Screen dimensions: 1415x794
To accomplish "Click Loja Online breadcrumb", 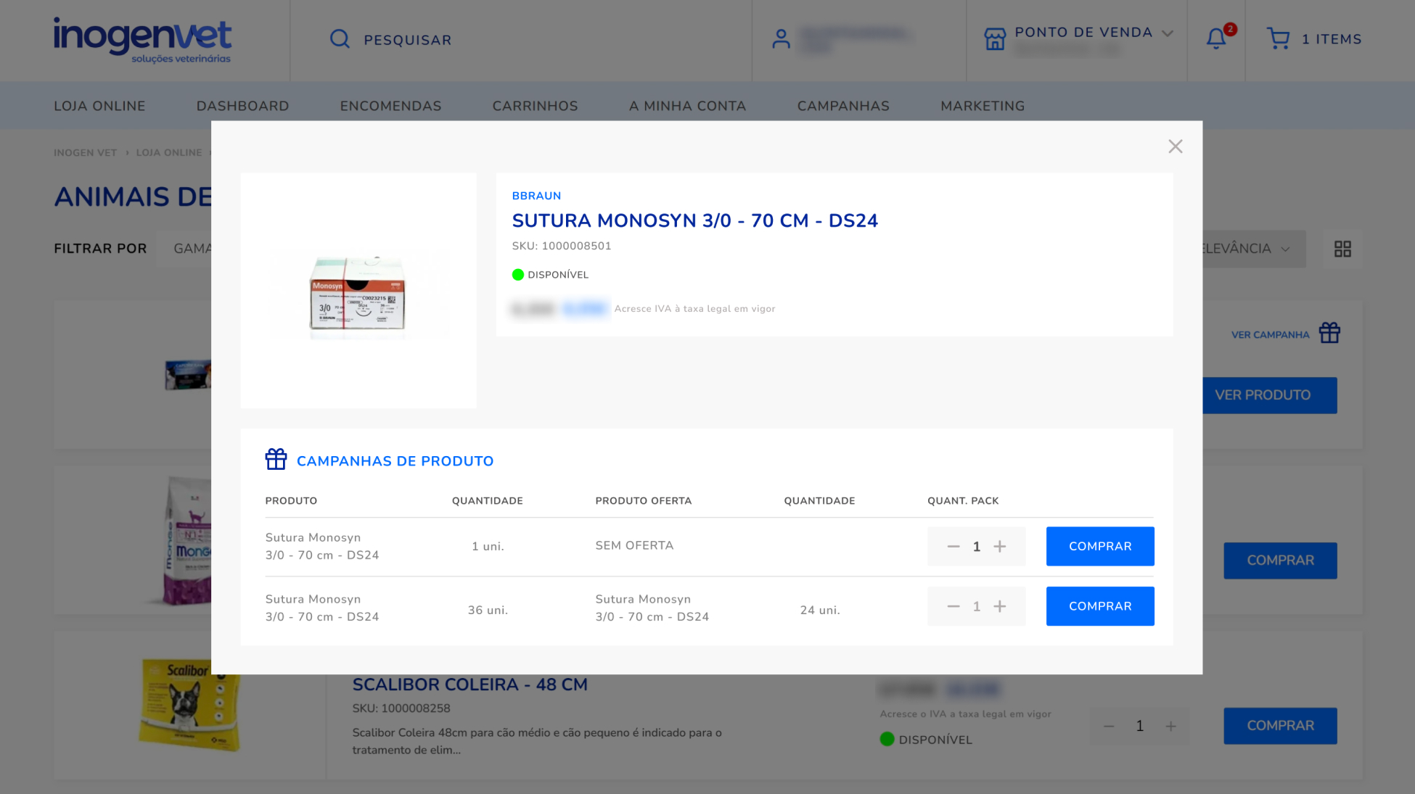I will [169, 153].
